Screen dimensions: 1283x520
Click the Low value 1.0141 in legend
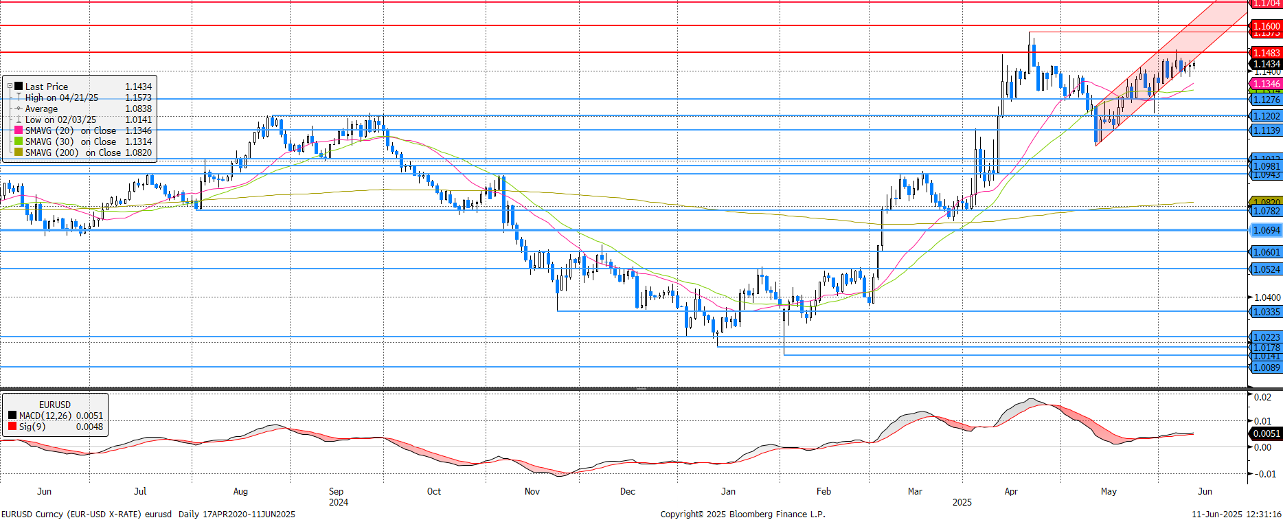point(138,120)
